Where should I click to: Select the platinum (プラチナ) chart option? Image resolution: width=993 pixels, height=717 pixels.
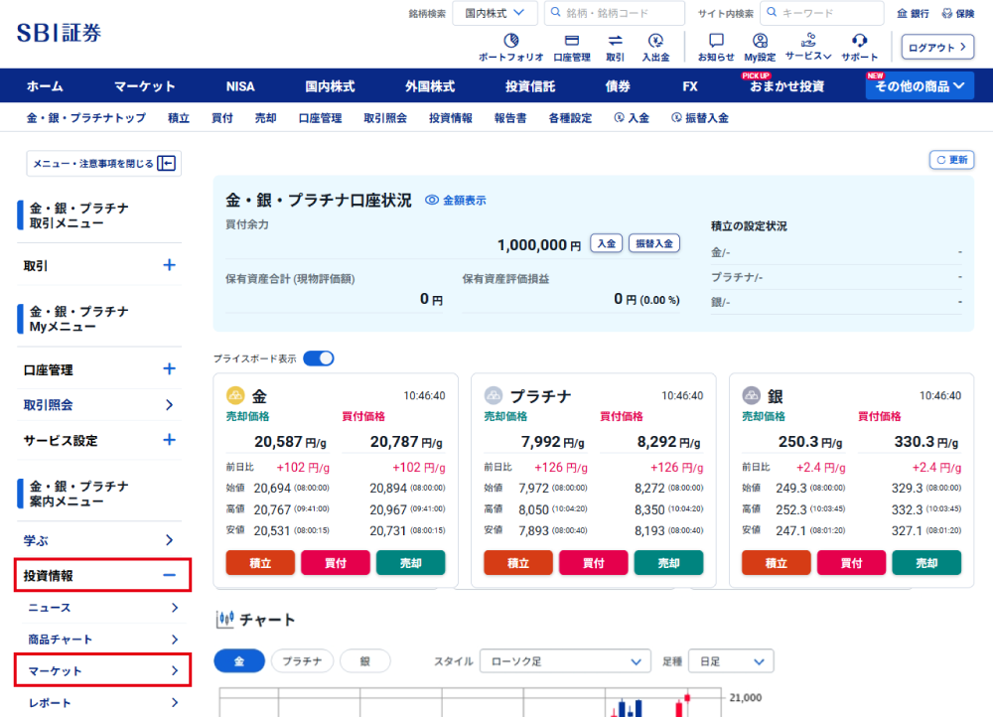point(301,661)
